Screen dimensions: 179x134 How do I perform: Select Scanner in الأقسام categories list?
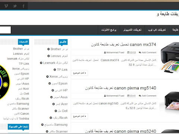pos(58,131)
